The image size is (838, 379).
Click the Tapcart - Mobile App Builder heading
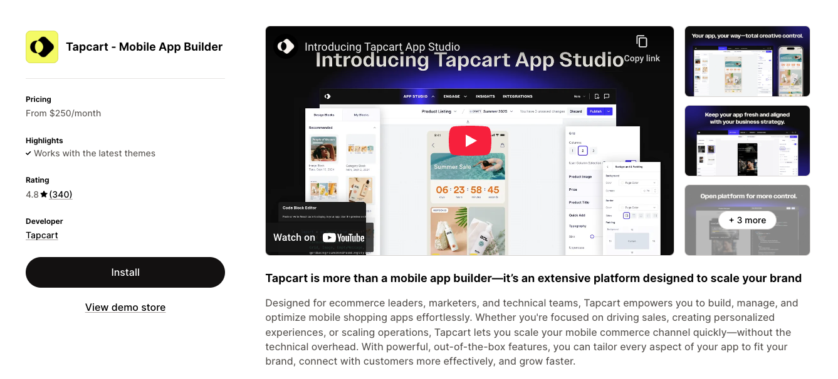pos(144,47)
